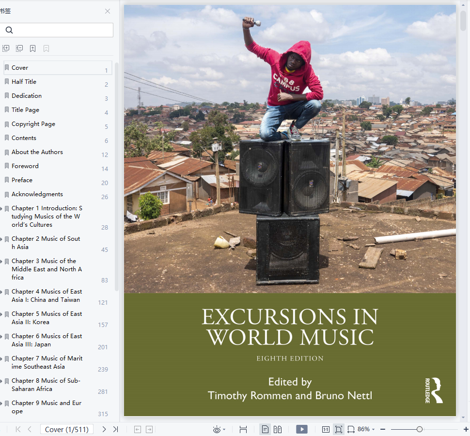The width and height of the screenshot is (470, 436).
Task: Jump to the first page
Action: (18, 429)
